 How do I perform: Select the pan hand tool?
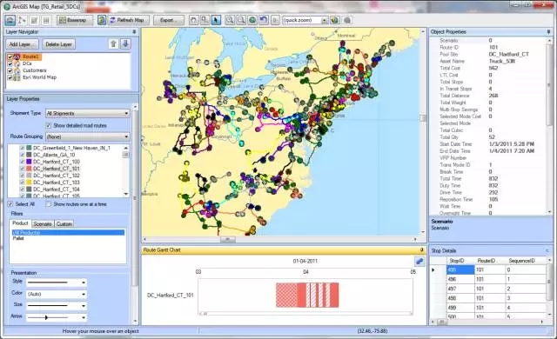click(193, 20)
